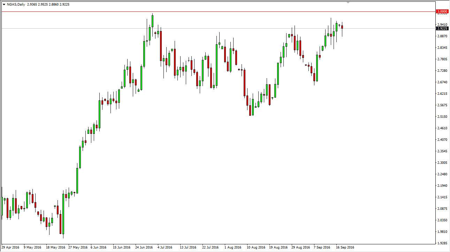Click the 1 Aug 2016 date label

233,247
